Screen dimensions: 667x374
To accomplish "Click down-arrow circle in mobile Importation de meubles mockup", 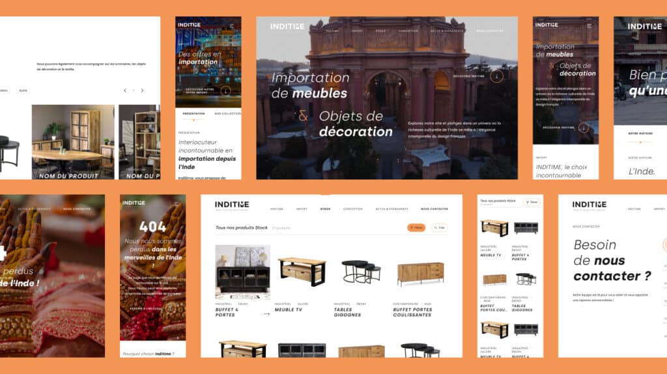I will pos(583,127).
